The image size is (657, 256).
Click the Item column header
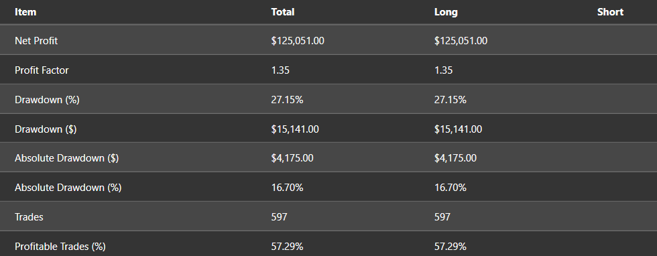[25, 12]
